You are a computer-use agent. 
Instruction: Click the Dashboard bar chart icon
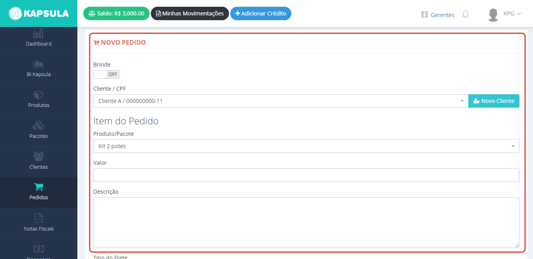[x=38, y=33]
